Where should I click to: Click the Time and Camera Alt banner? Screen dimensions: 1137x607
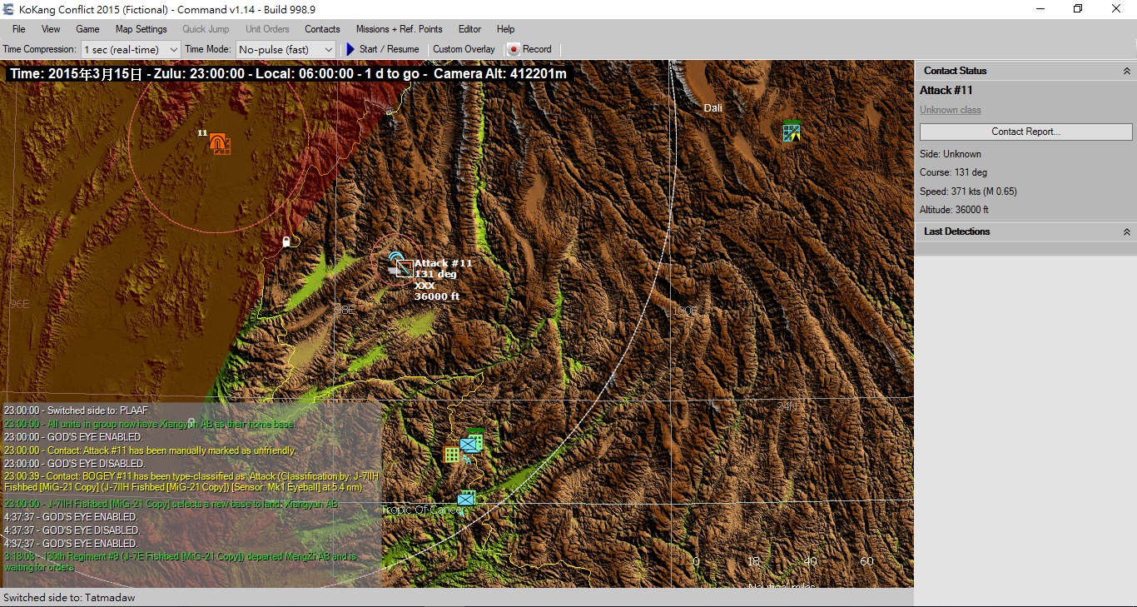pyautogui.click(x=288, y=73)
